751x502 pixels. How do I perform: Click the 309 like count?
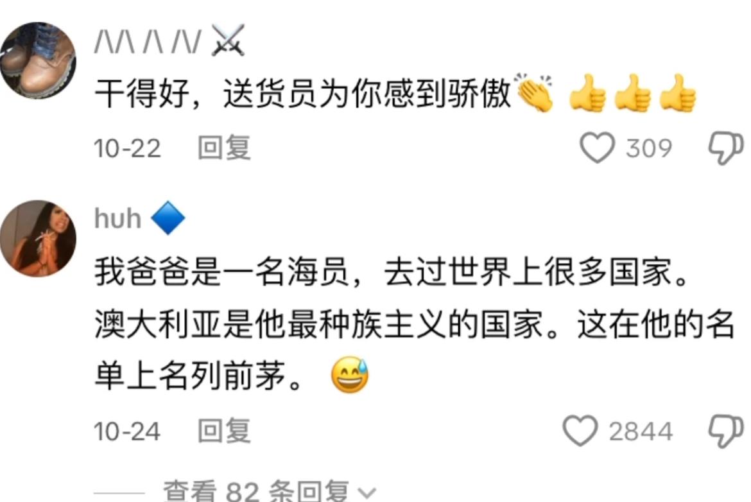(x=649, y=148)
